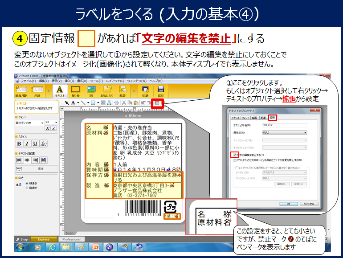This screenshot has width=343, height=258.
Task: Justify text in テキストの配置
Action: (43, 160)
